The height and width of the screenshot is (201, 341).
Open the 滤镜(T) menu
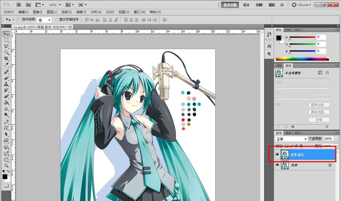coord(81,12)
